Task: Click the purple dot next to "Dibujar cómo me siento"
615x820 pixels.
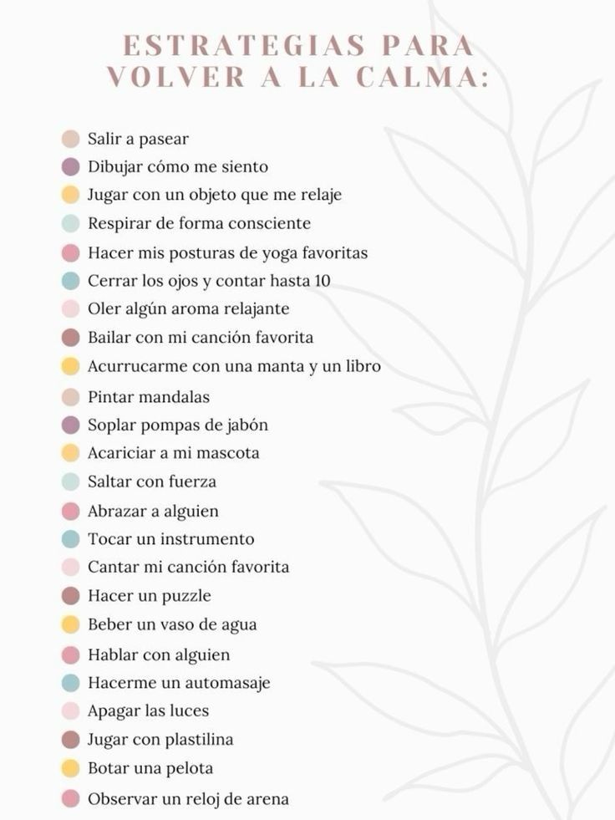Action: [71, 167]
